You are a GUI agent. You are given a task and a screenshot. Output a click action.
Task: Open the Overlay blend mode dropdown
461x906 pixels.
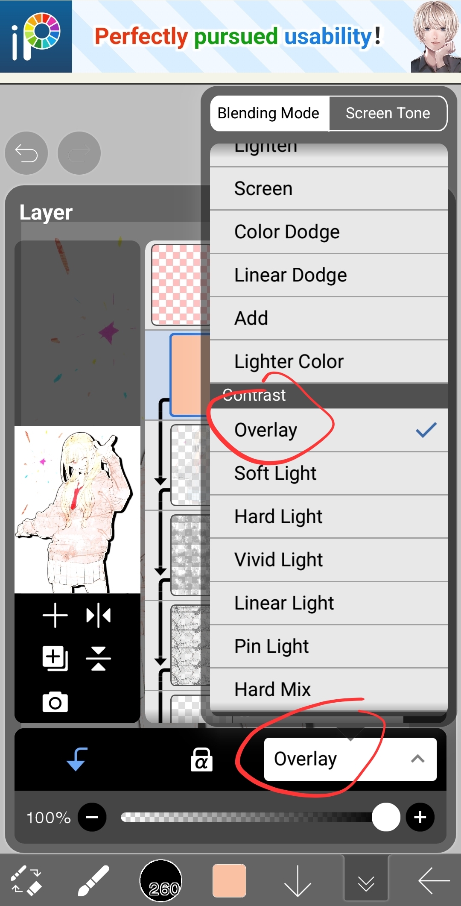350,759
